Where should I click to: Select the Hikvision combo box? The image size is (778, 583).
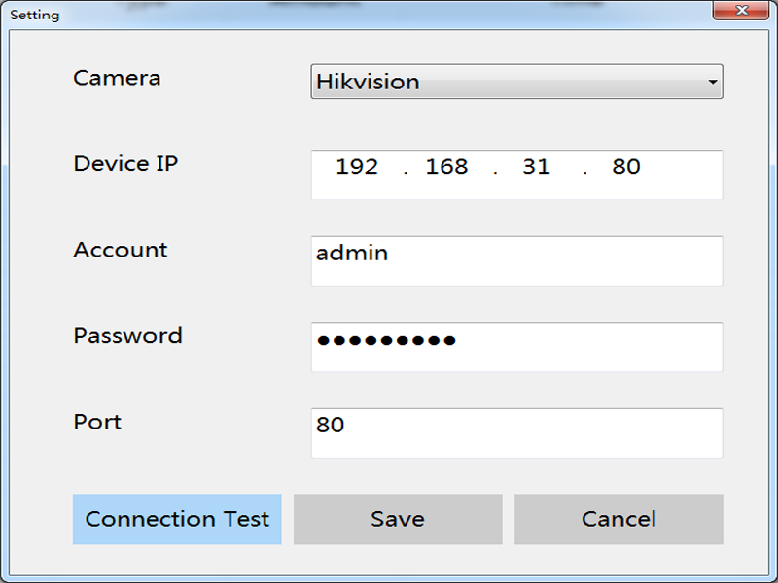[x=516, y=82]
